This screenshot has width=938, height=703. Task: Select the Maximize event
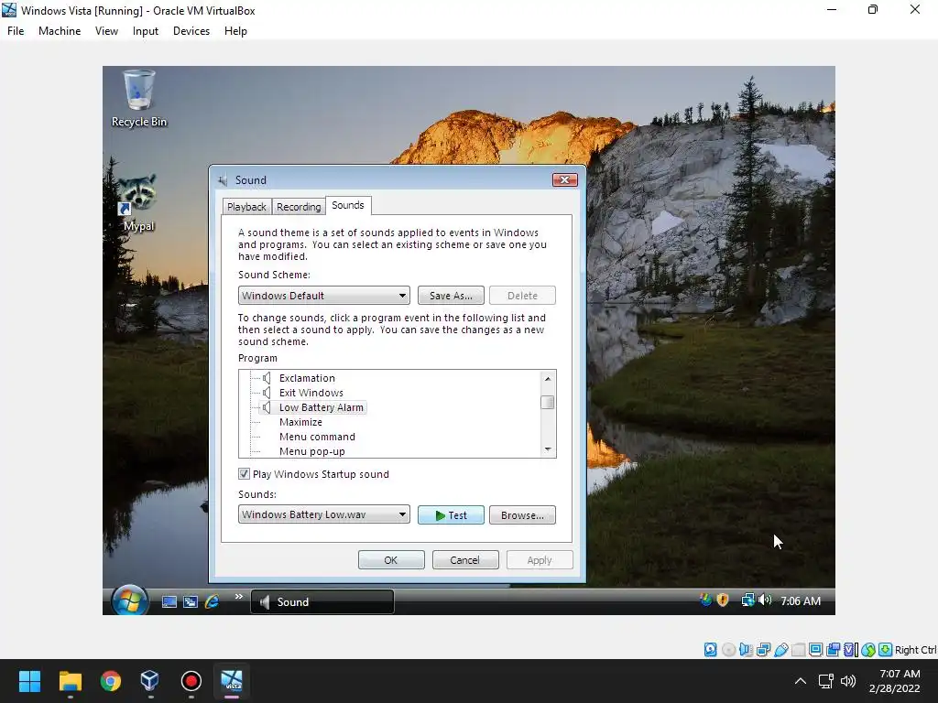[x=300, y=422]
